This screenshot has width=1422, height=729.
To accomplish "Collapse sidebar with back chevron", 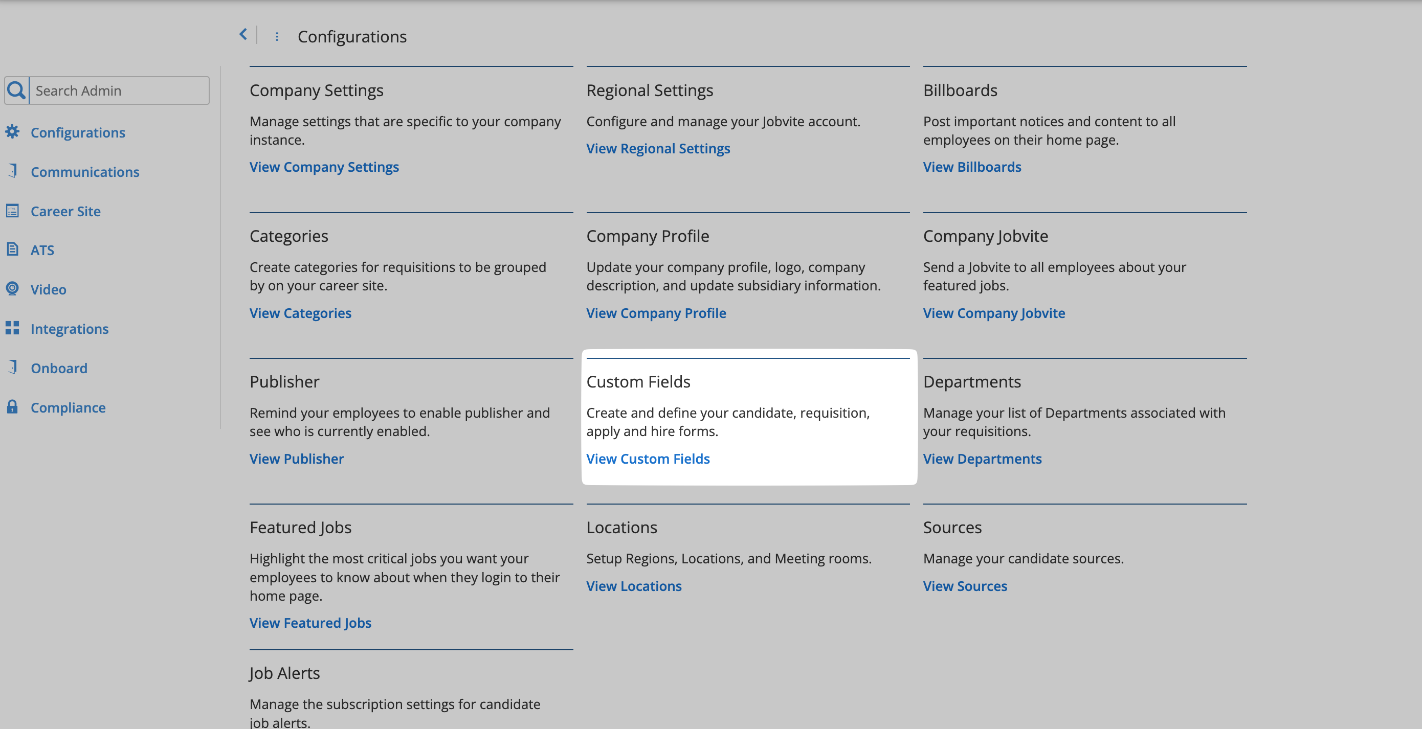I will click(x=243, y=35).
